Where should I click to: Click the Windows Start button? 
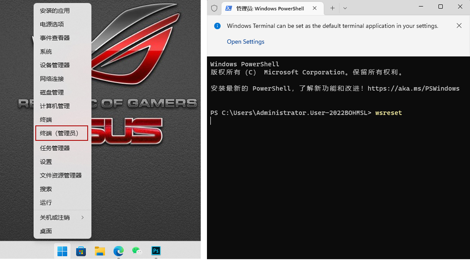(x=62, y=251)
